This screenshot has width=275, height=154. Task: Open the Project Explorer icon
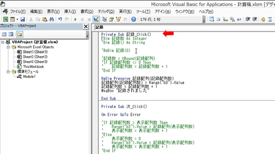tap(104, 19)
